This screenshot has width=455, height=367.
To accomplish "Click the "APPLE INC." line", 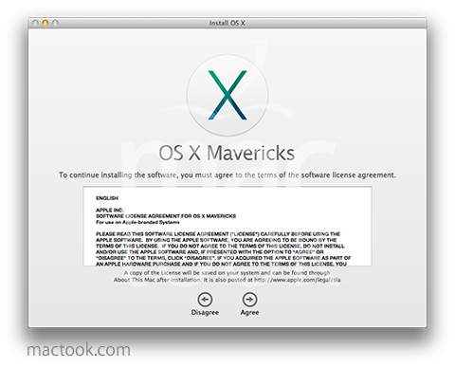I will click(x=110, y=210).
